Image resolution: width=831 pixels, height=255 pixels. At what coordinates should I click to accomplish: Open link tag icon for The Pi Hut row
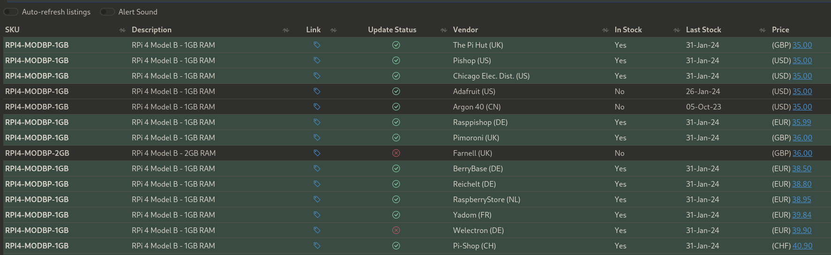point(317,45)
